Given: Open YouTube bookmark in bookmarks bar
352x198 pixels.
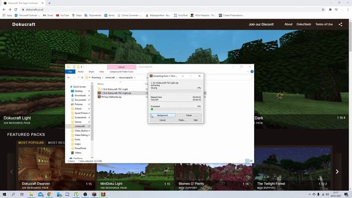Looking at the screenshot, I should (62, 15).
